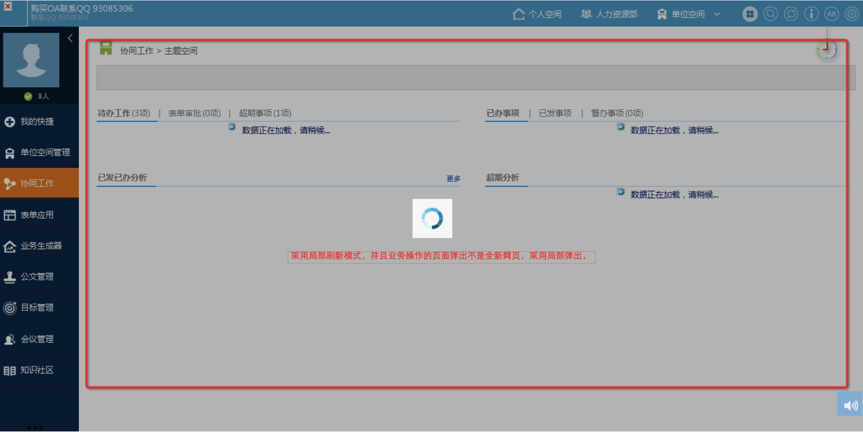
Task: Open the settings gear icon
Action: (x=851, y=14)
